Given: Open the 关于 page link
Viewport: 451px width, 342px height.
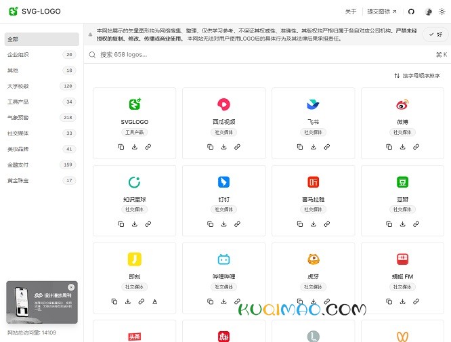Looking at the screenshot, I should click(350, 12).
